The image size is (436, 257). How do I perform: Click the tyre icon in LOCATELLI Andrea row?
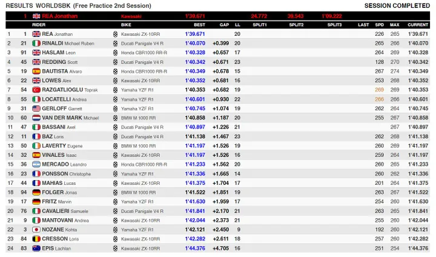(115, 99)
